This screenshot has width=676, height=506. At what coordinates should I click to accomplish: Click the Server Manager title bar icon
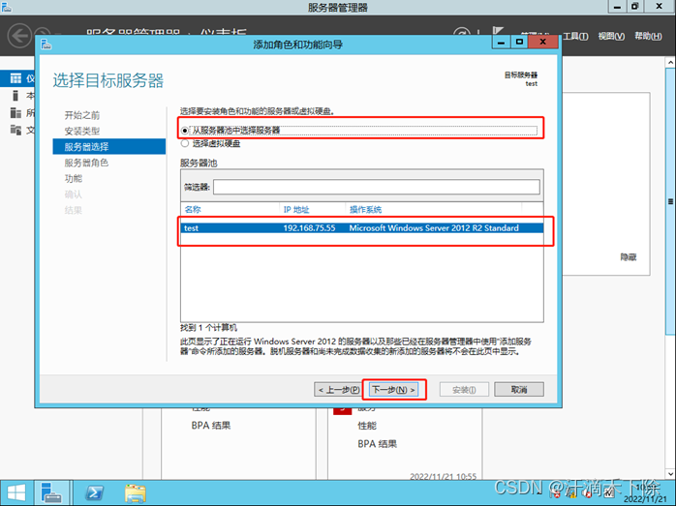7,7
